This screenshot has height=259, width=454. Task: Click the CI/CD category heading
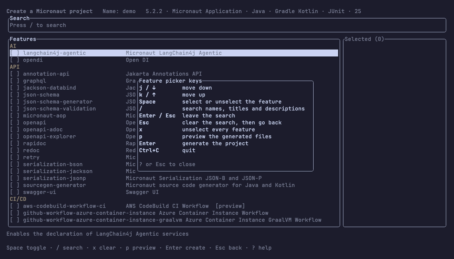point(18,199)
